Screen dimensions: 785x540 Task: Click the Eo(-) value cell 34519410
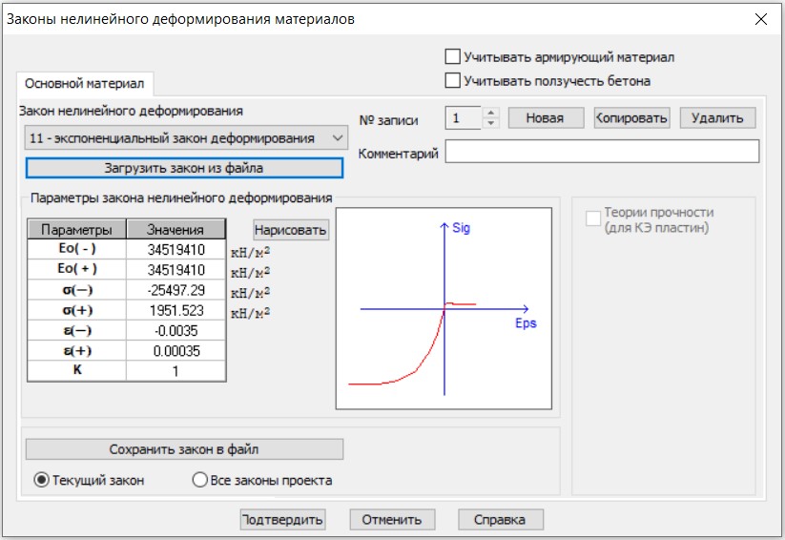pyautogui.click(x=176, y=249)
